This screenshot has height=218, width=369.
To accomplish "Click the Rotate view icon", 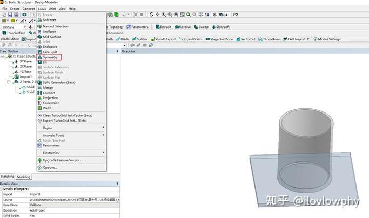I will (151, 15).
